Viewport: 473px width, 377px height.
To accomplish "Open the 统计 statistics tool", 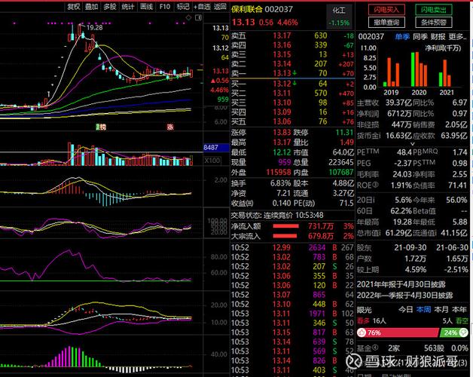I will 128,7.
